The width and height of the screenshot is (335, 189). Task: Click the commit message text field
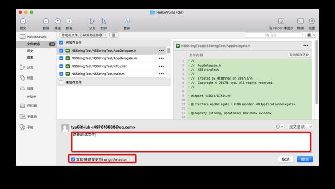(x=191, y=142)
